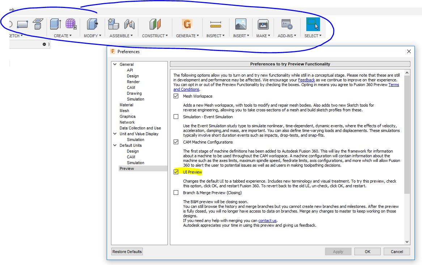Click the Insert image icon
Image resolution: width=422 pixels, height=265 pixels.
point(240,24)
